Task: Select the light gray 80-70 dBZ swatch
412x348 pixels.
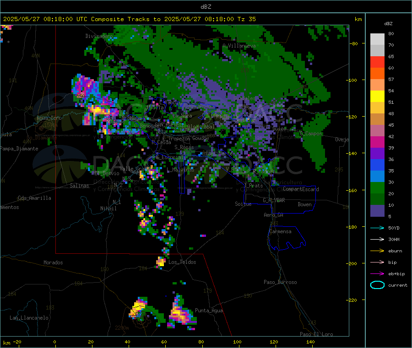Action: pos(377,39)
